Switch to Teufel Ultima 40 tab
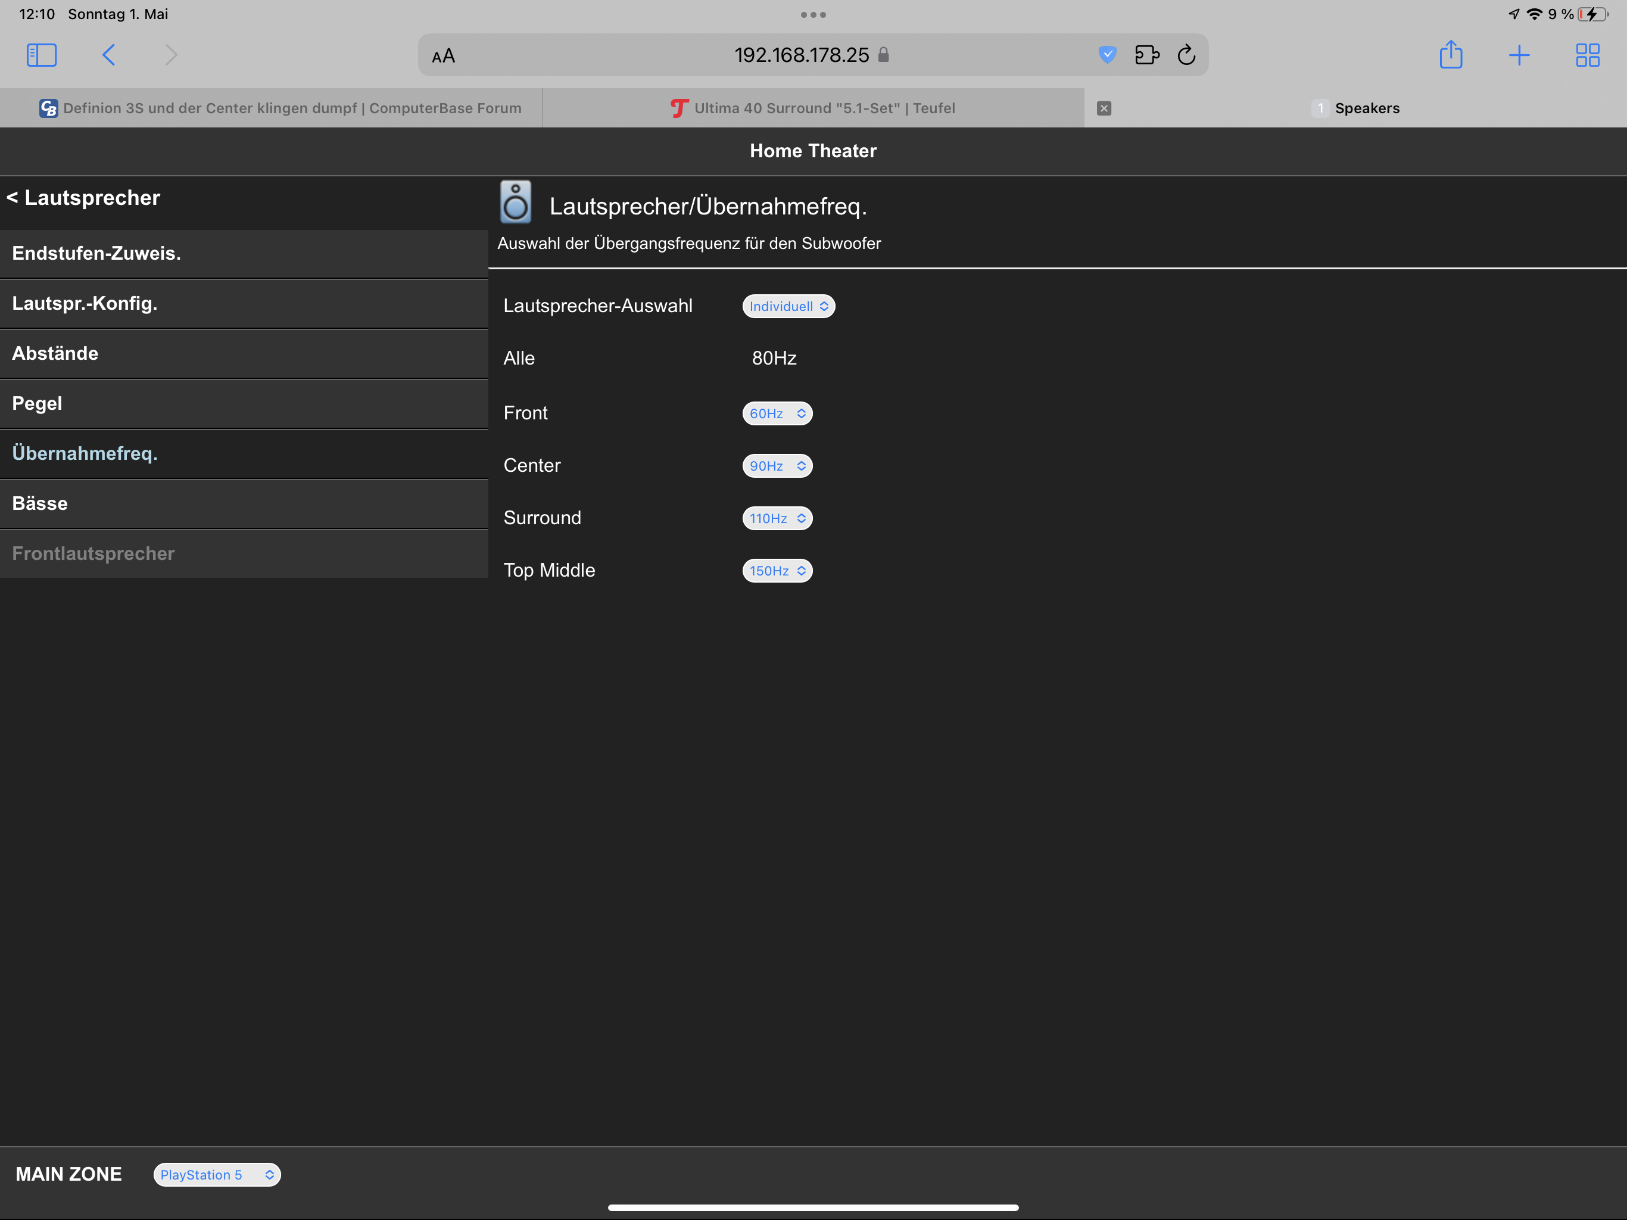This screenshot has width=1627, height=1220. click(813, 108)
